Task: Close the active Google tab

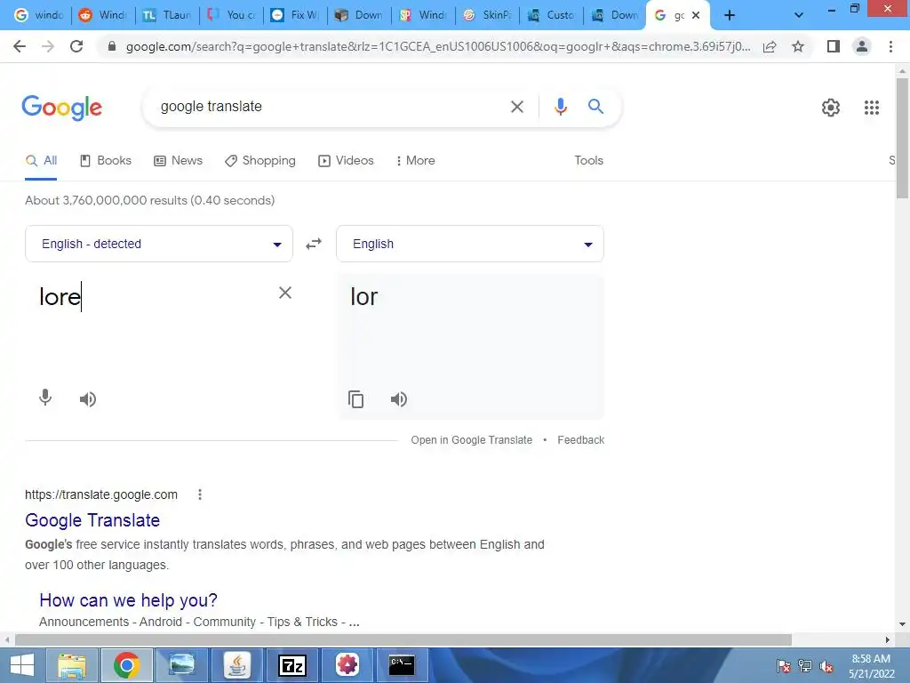Action: [x=696, y=16]
